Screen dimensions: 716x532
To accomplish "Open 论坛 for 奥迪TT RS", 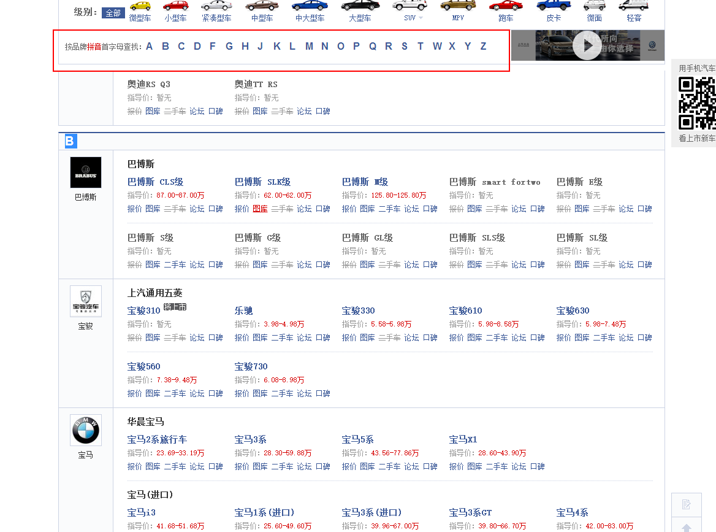I will (304, 111).
